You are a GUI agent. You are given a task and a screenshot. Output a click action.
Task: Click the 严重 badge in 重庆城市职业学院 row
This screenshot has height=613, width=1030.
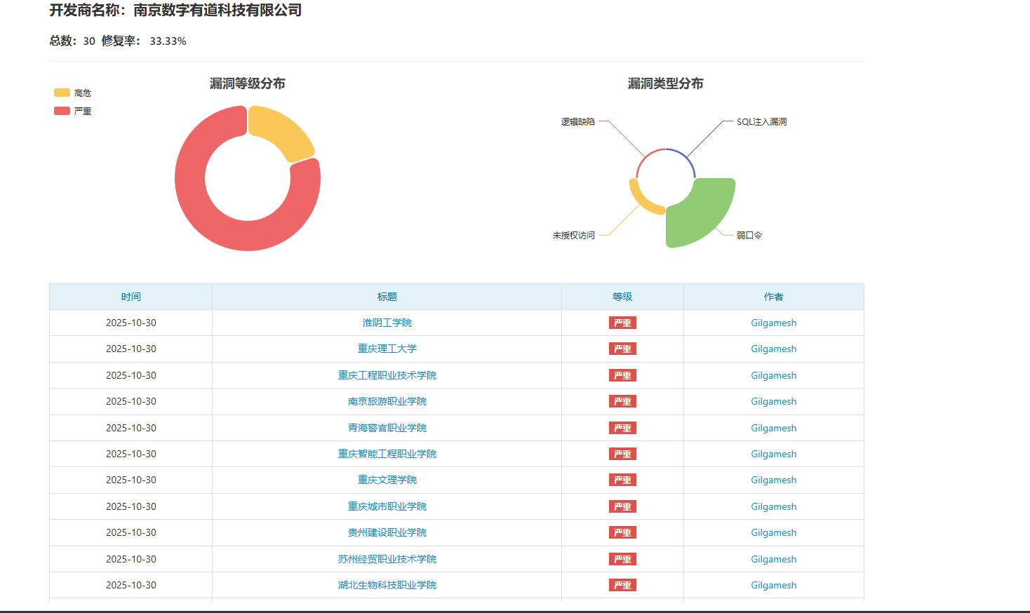click(622, 506)
